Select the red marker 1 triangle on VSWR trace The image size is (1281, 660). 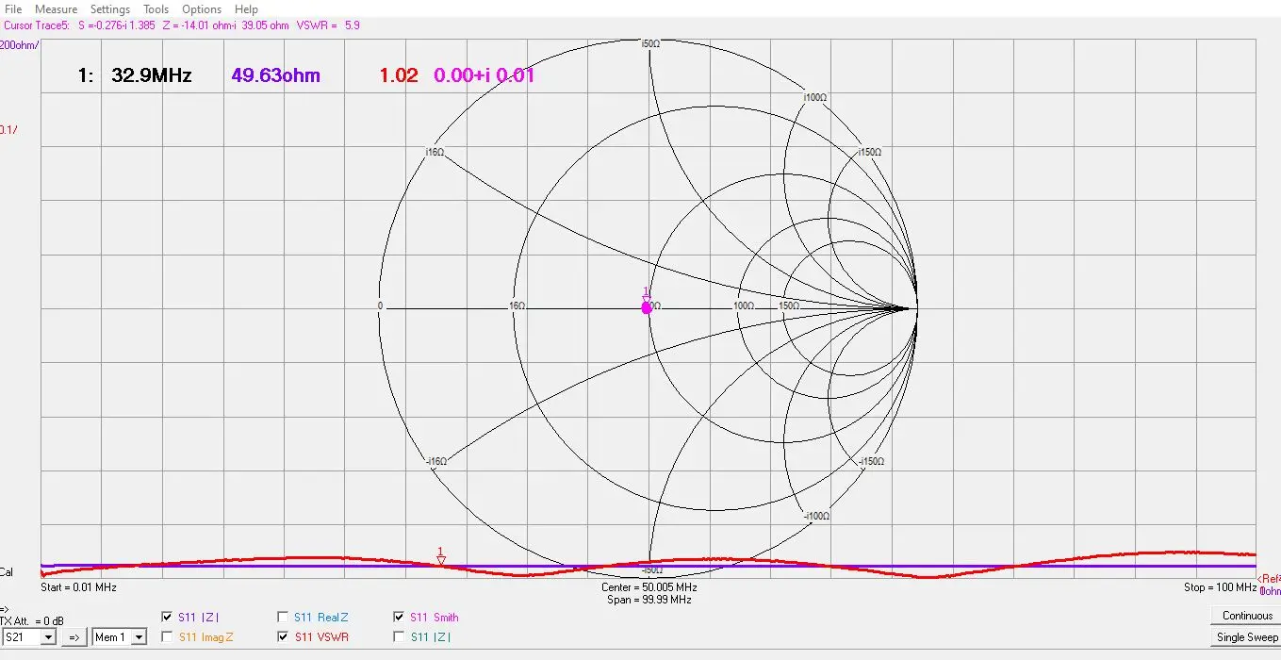click(x=440, y=561)
